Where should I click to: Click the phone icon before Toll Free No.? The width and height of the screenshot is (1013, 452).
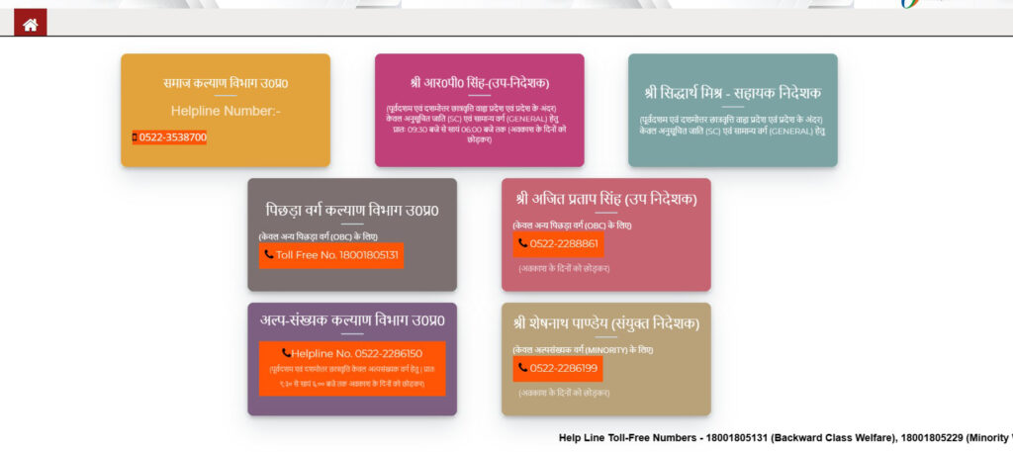268,255
